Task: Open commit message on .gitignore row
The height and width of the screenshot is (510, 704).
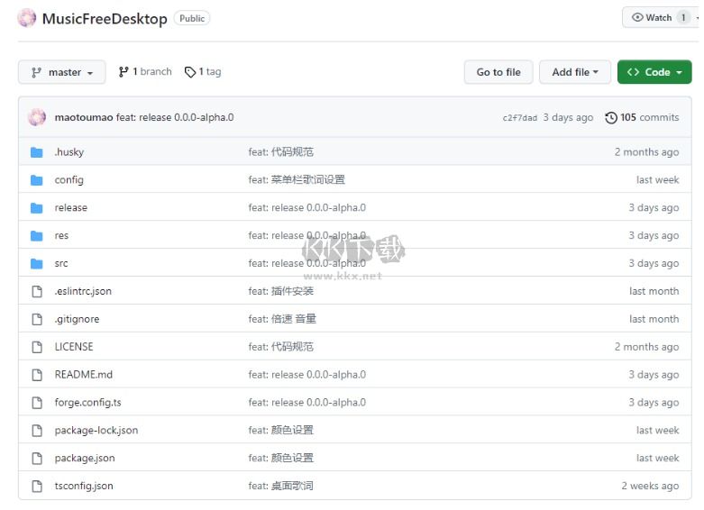Action: pos(282,319)
